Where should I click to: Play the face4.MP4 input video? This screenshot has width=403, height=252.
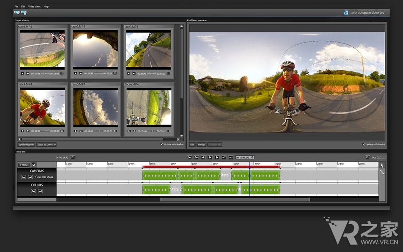point(22,131)
